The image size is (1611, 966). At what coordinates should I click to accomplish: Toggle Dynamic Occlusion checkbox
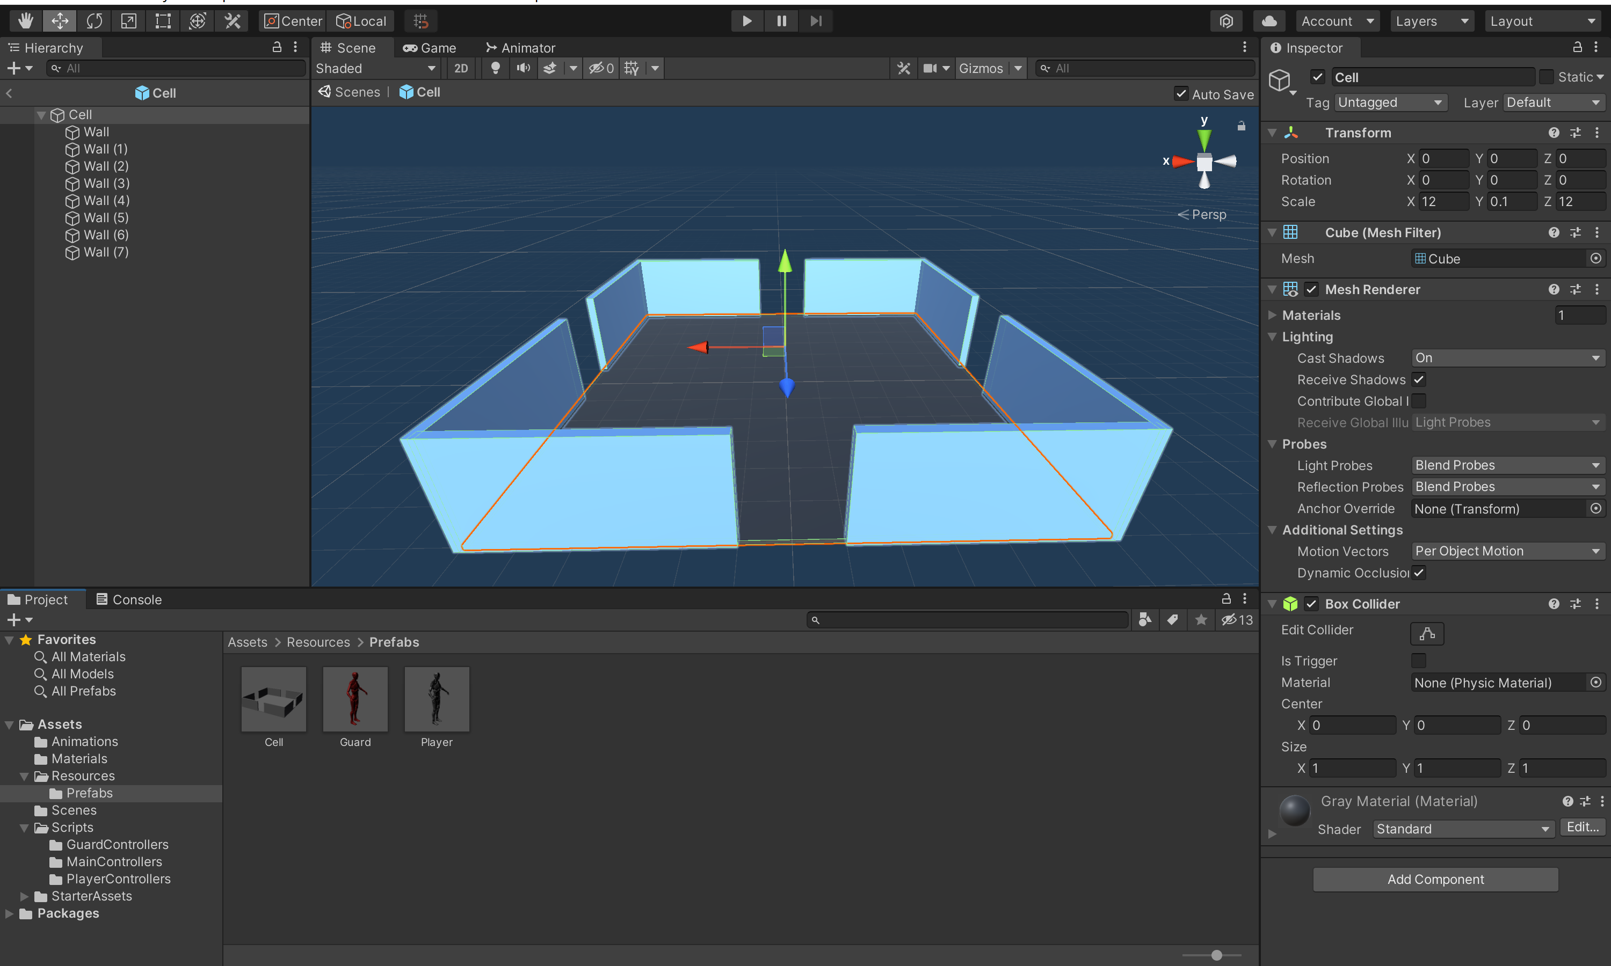point(1419,573)
